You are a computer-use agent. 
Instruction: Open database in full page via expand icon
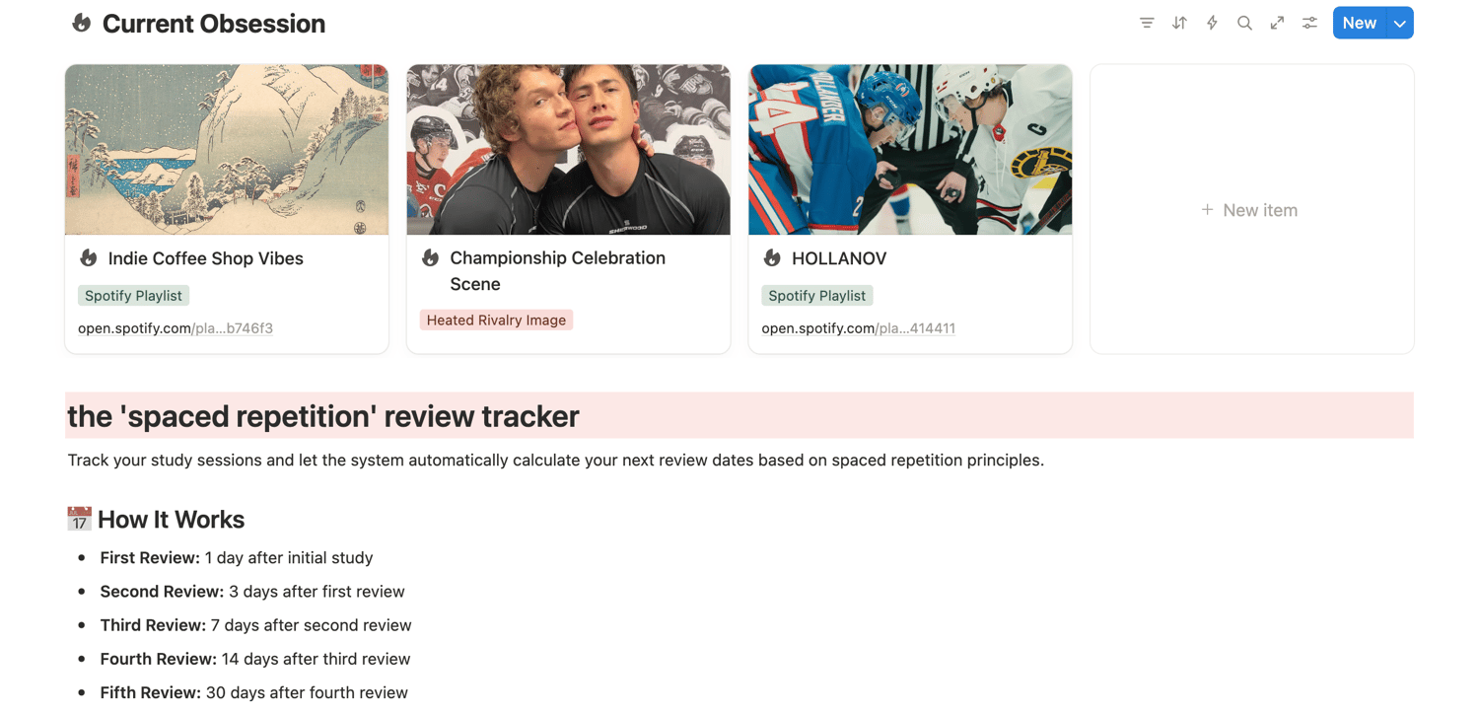click(x=1277, y=23)
